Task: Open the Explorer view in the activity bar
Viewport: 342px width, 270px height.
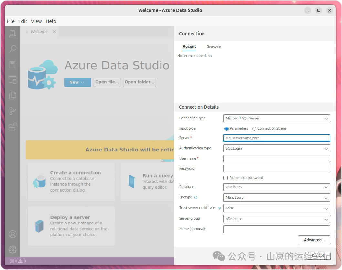Action: [x=13, y=95]
